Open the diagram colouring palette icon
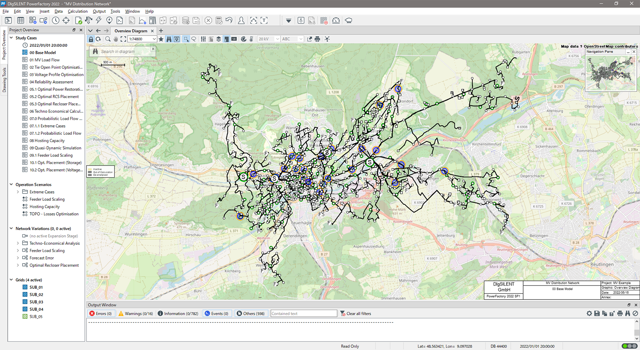The height and width of the screenshot is (350, 640). pyautogui.click(x=243, y=39)
